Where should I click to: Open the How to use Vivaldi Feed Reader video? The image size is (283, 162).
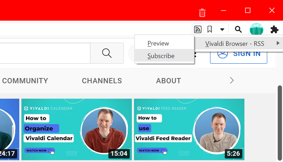189,129
